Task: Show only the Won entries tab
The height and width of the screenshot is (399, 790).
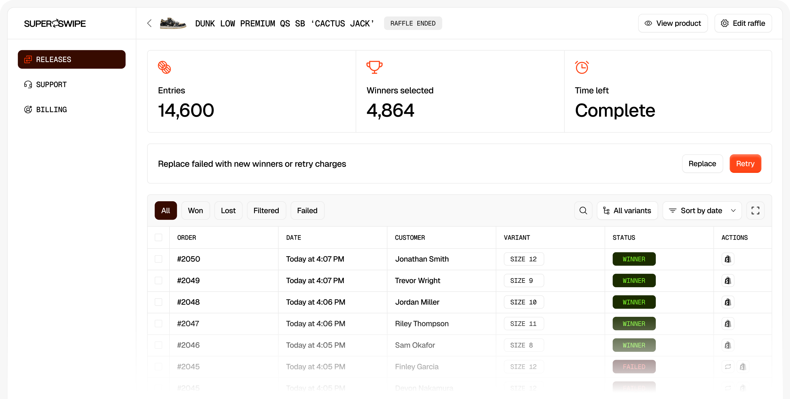Action: (195, 211)
